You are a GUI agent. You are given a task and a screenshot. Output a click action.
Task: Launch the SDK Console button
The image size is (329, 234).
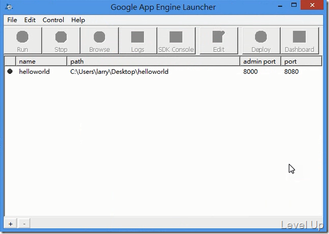pos(176,41)
